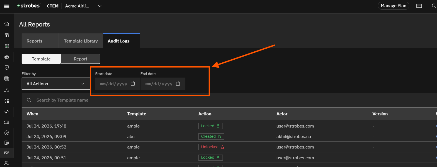
Task: Click the Template column header
Action: [x=137, y=114]
